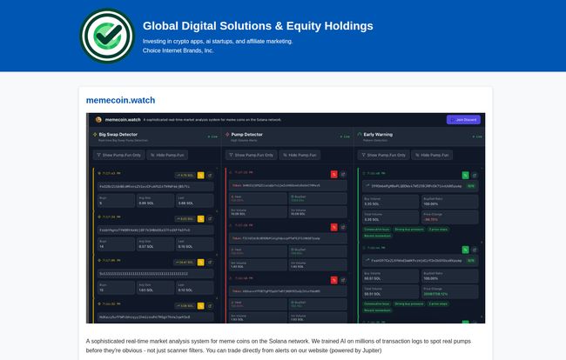This screenshot has width=566, height=360.
Task: Click green icon on first Early Warning alert
Action: (466, 176)
